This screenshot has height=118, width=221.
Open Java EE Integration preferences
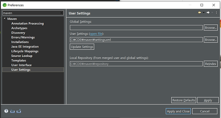(x=25, y=47)
